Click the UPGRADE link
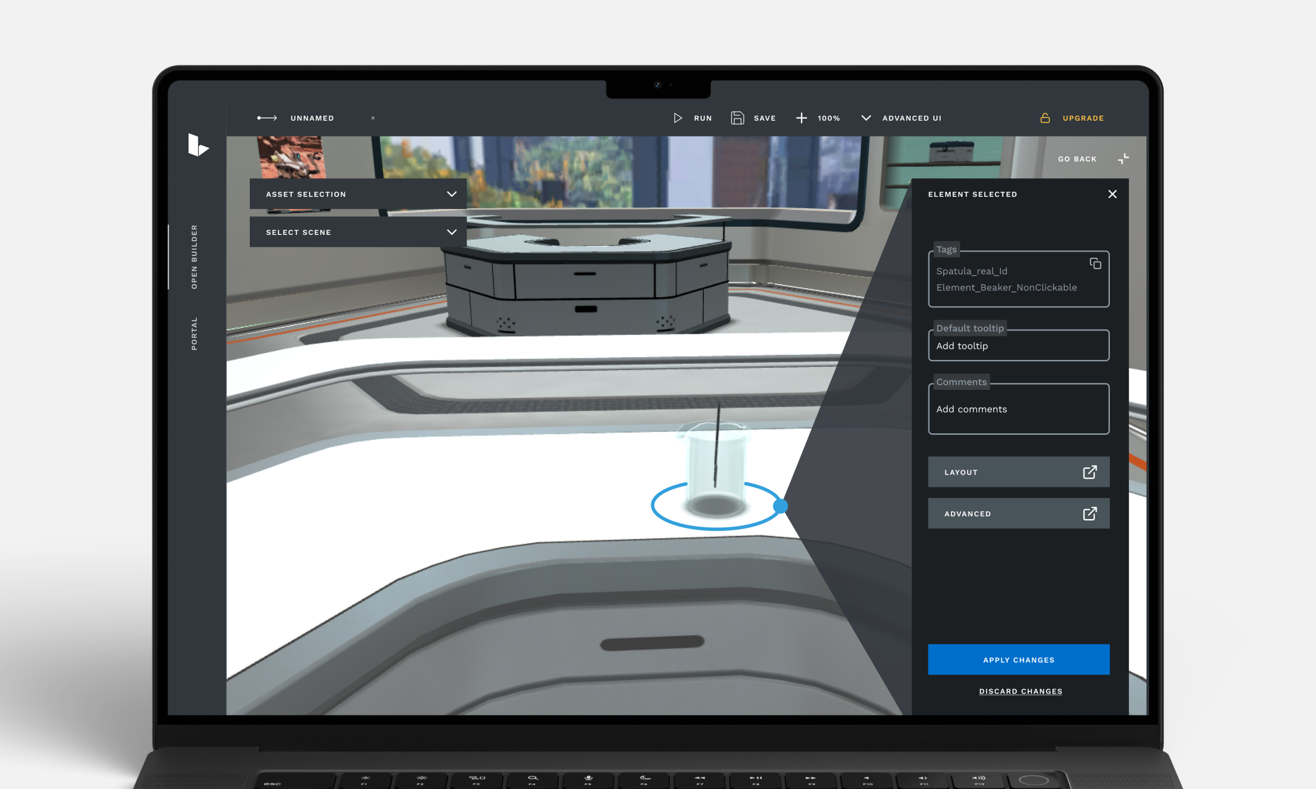1316x789 pixels. 1083,118
